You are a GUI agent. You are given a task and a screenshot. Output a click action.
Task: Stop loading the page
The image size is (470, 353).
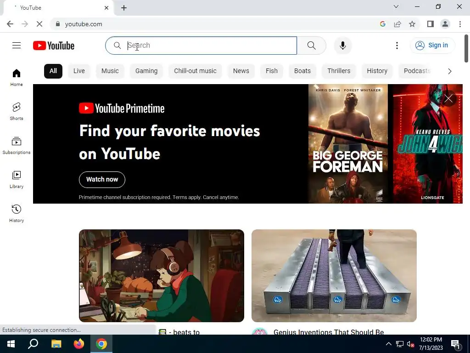[x=39, y=24]
